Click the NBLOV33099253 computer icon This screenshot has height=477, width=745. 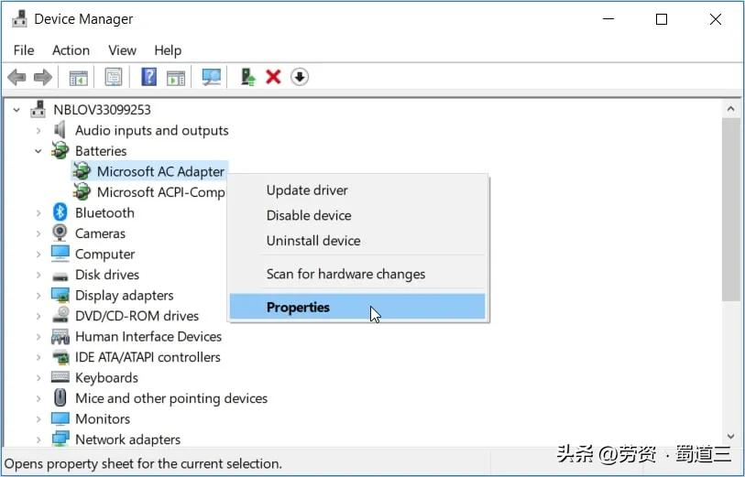pyautogui.click(x=38, y=110)
